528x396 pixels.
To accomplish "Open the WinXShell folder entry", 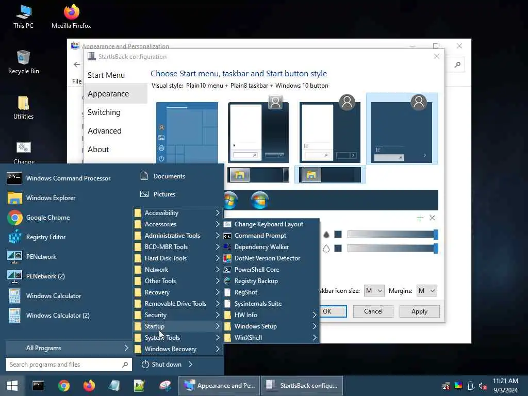I will (271, 338).
